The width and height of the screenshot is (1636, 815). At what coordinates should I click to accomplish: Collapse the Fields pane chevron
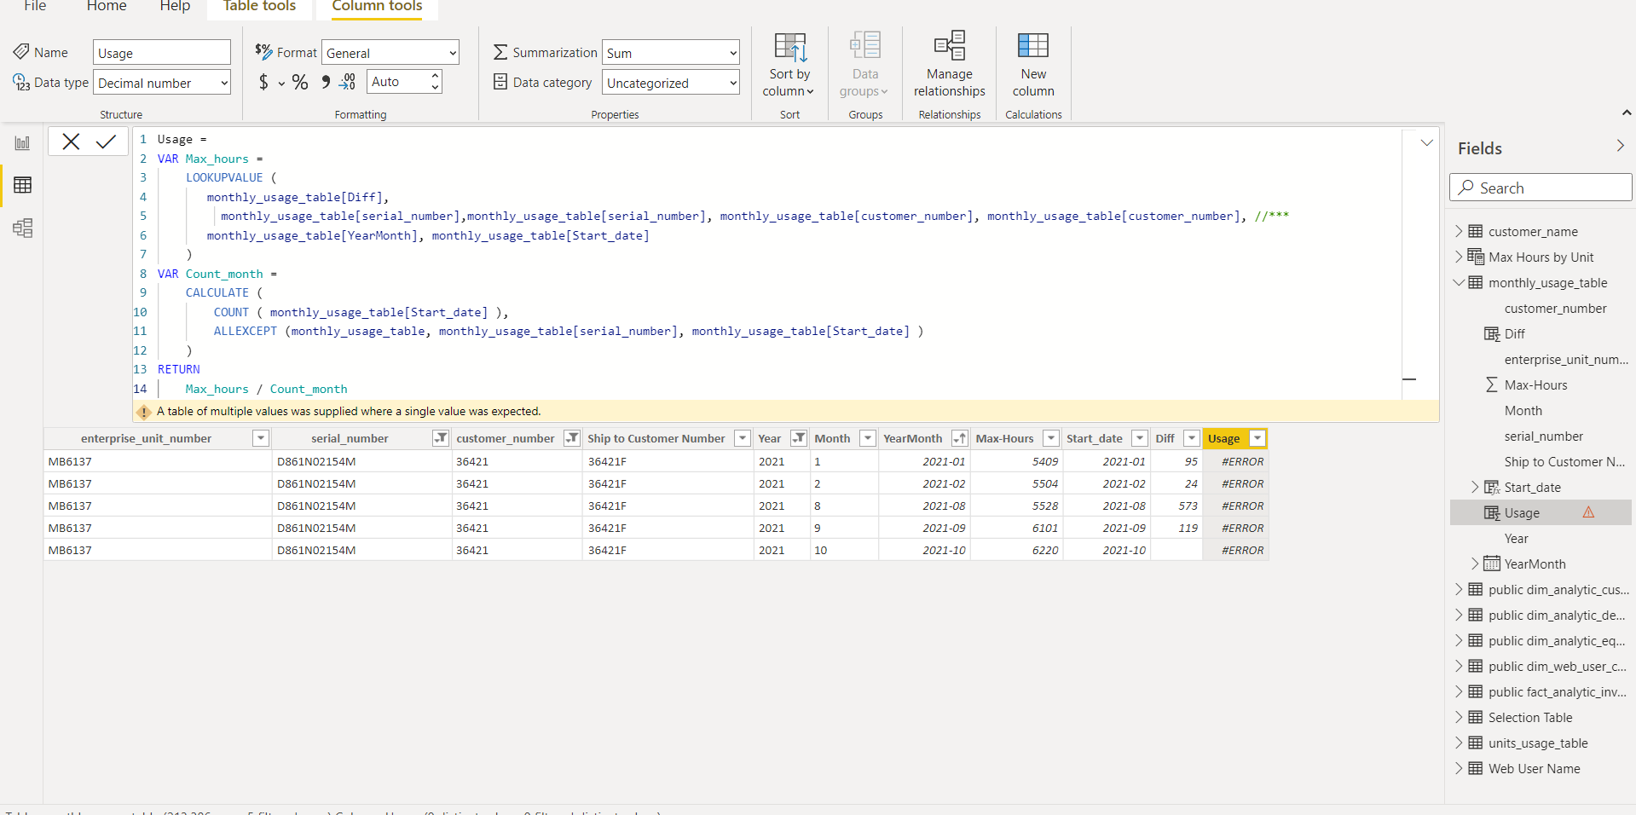click(x=1621, y=147)
